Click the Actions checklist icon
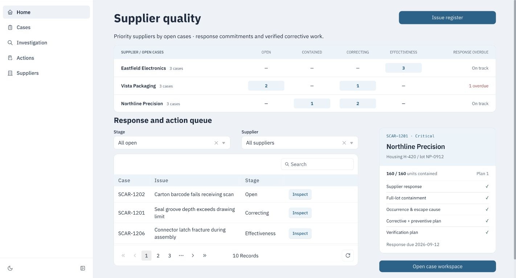516x278 pixels. pyautogui.click(x=10, y=58)
